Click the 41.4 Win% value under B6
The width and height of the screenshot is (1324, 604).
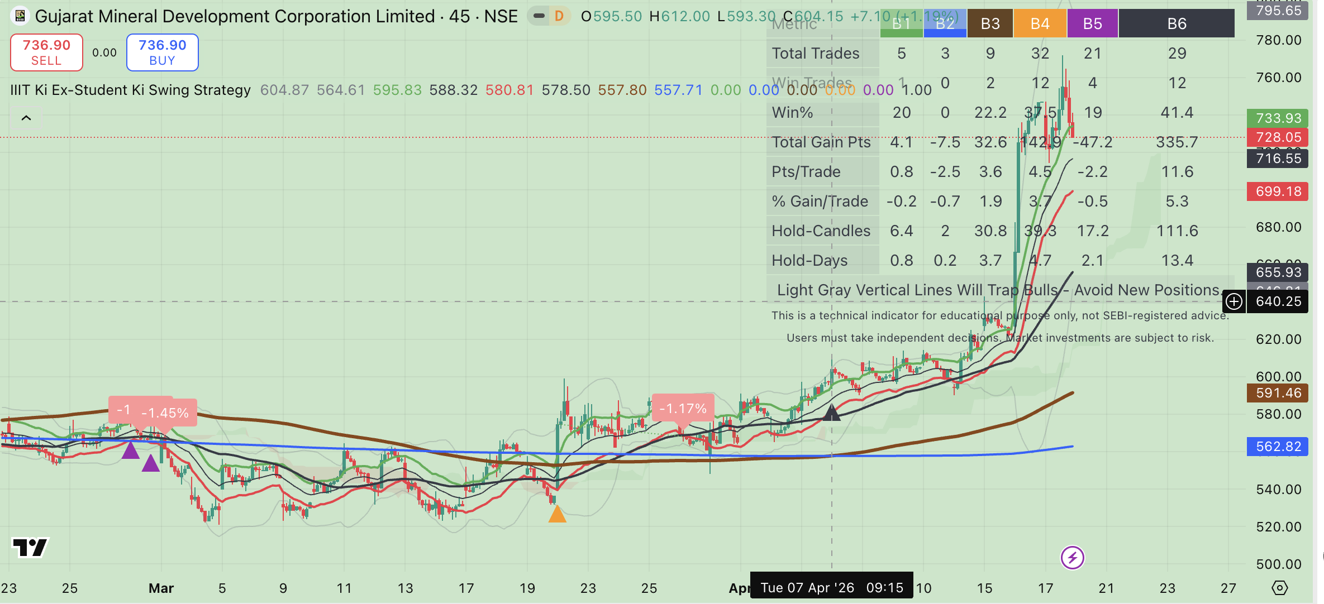tap(1177, 112)
